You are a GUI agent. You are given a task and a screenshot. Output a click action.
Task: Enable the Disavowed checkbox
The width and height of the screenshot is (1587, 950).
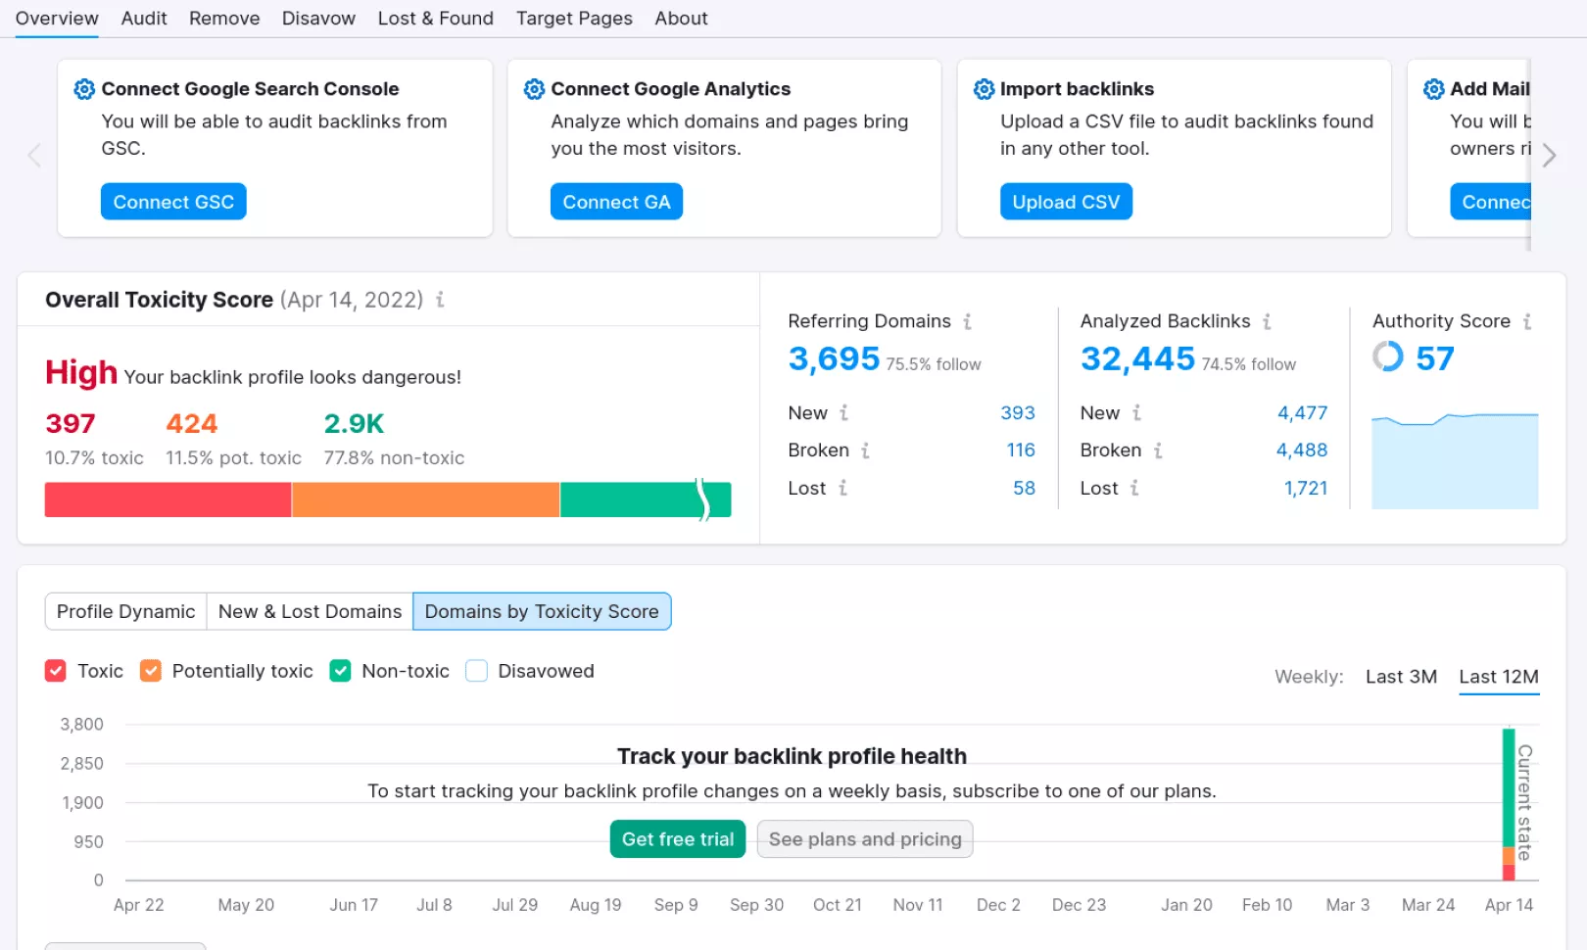[476, 671]
